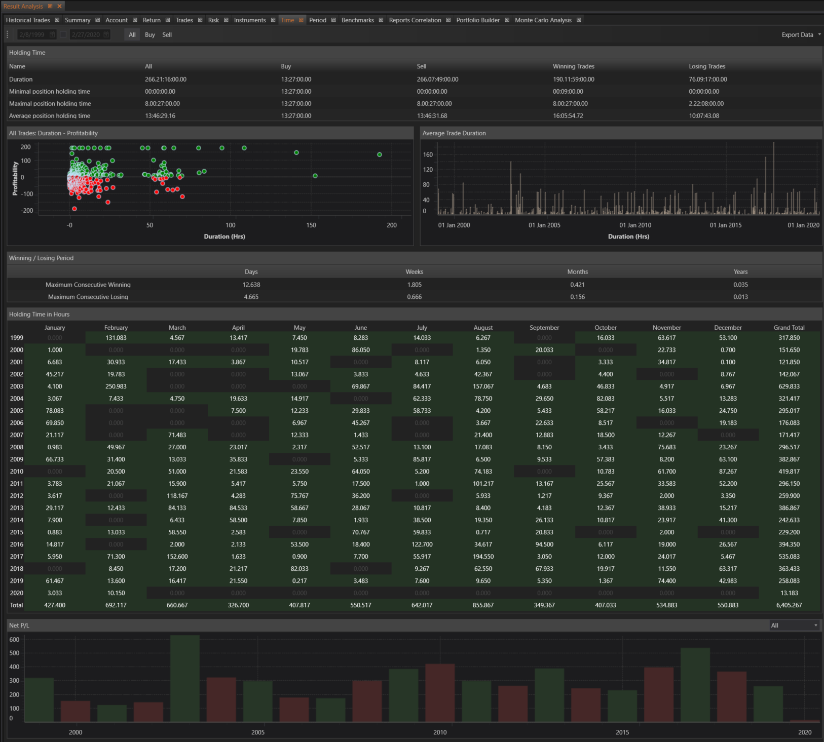824x742 pixels.
Task: Open the start date calendar picker icon
Action: (50, 35)
